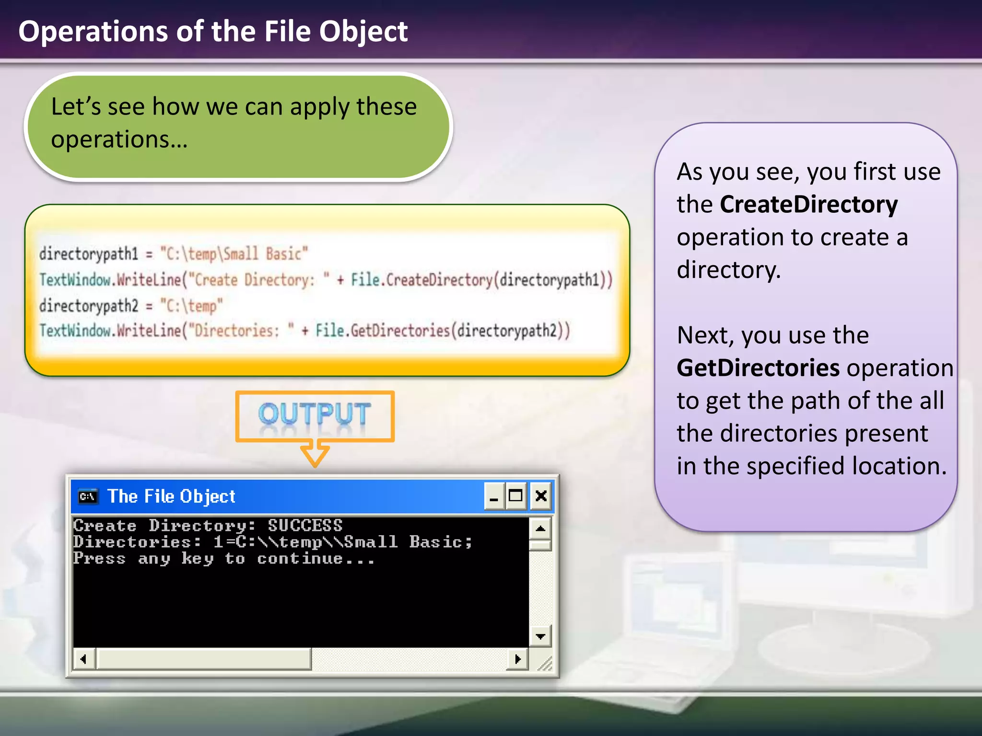The width and height of the screenshot is (982, 736).
Task: Click the 'The File Object' title text
Action: (171, 496)
